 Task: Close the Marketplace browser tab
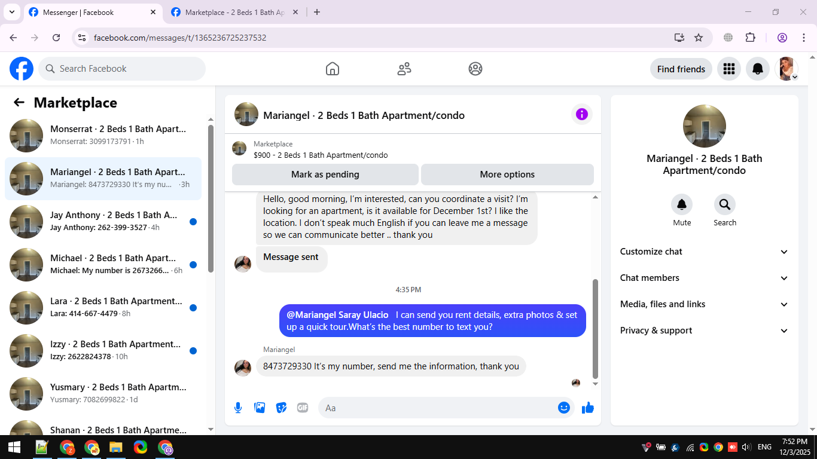295,12
